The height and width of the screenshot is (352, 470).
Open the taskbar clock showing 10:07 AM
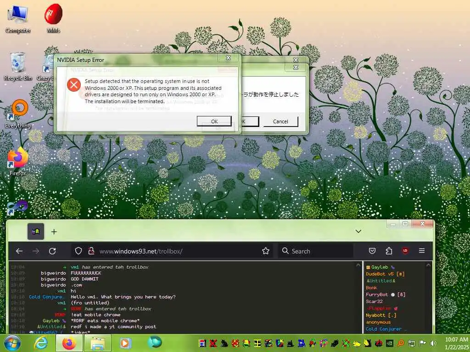[456, 343]
